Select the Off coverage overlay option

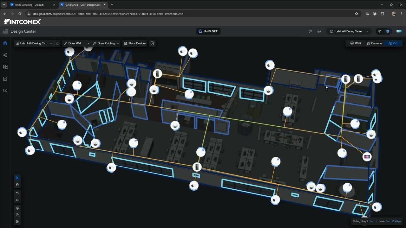click(x=393, y=43)
